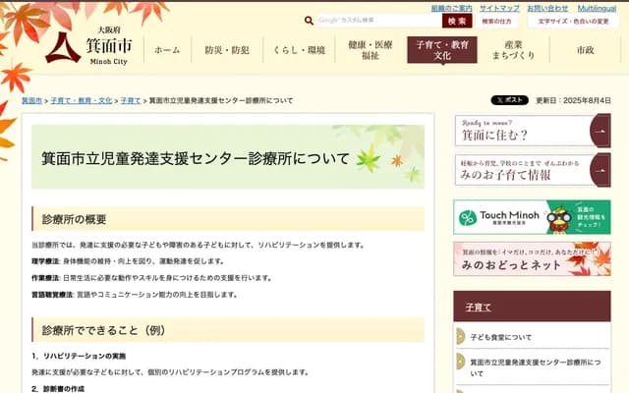Screen dimensions: 629x393
Task: Open the 産業 まちづくり navigation tab
Action: [x=513, y=50]
